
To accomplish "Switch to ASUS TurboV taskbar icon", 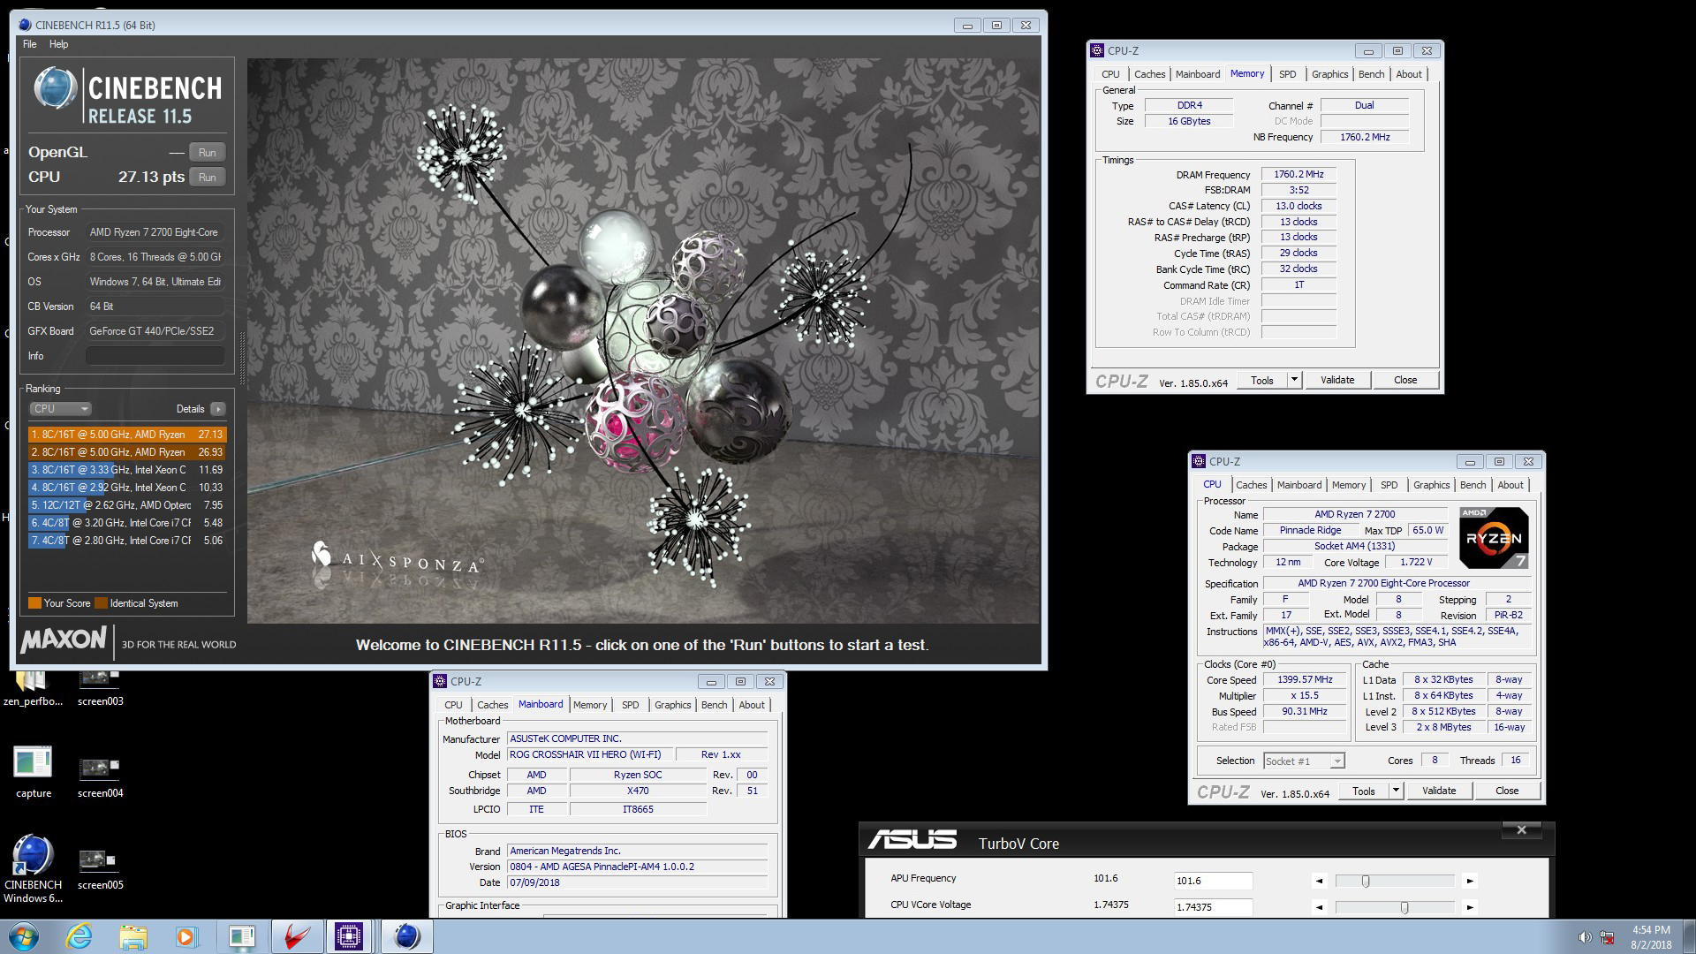I will click(296, 936).
